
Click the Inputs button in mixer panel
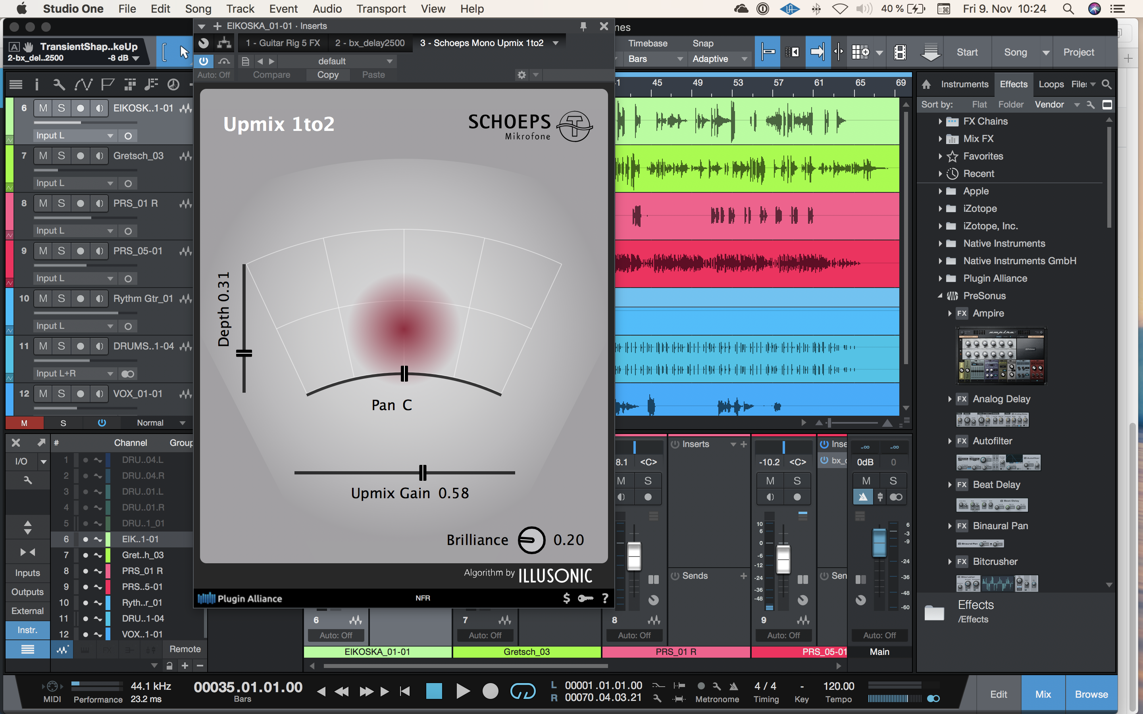click(x=27, y=573)
